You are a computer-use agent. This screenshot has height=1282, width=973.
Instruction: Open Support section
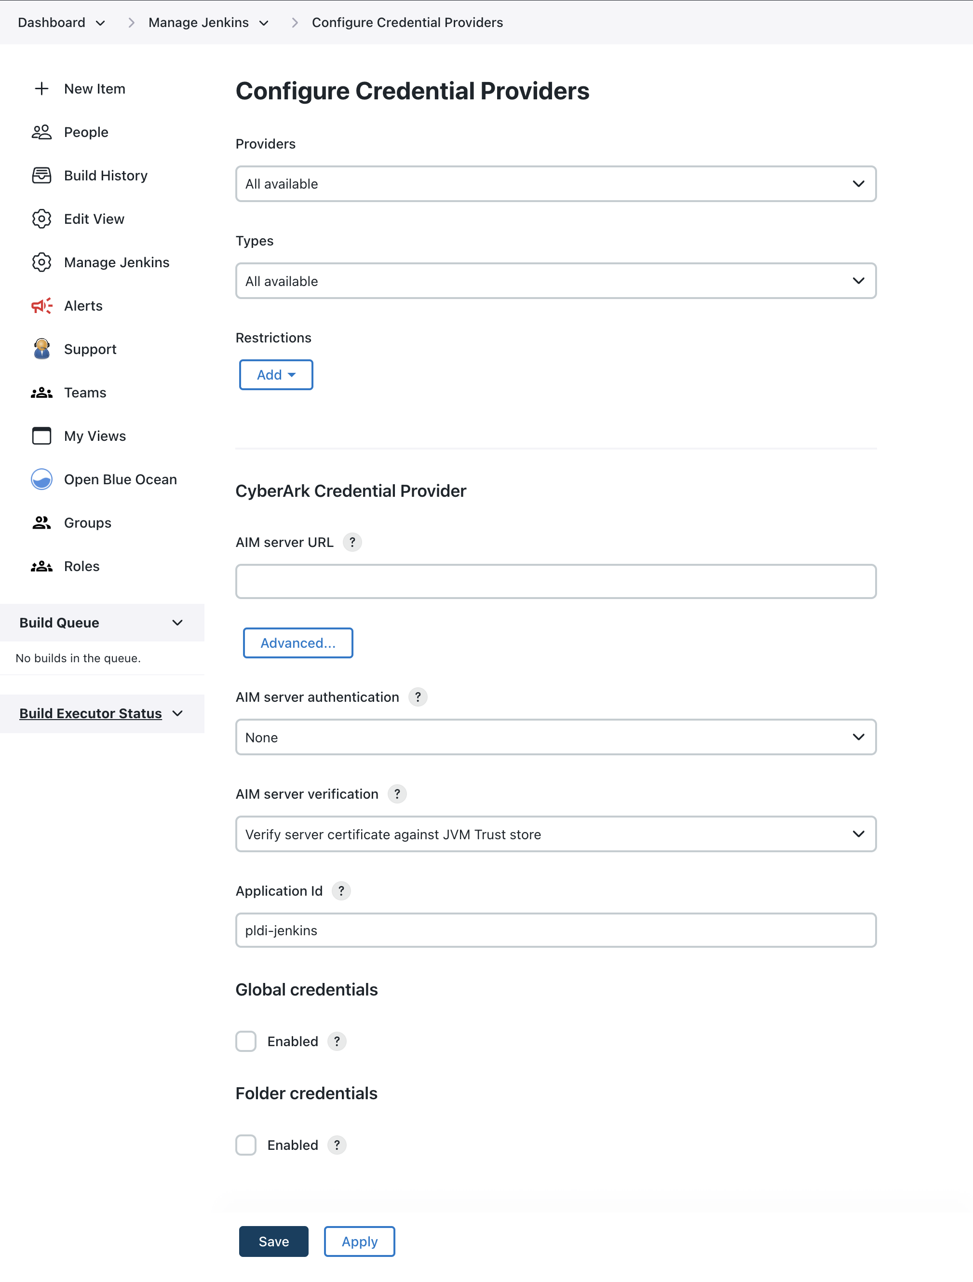(90, 349)
